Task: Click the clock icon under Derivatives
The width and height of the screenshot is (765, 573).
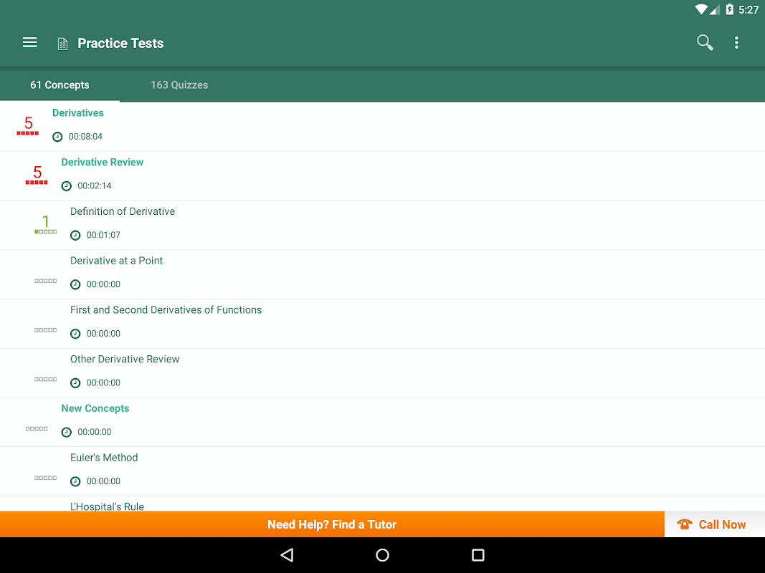Action: click(x=57, y=136)
